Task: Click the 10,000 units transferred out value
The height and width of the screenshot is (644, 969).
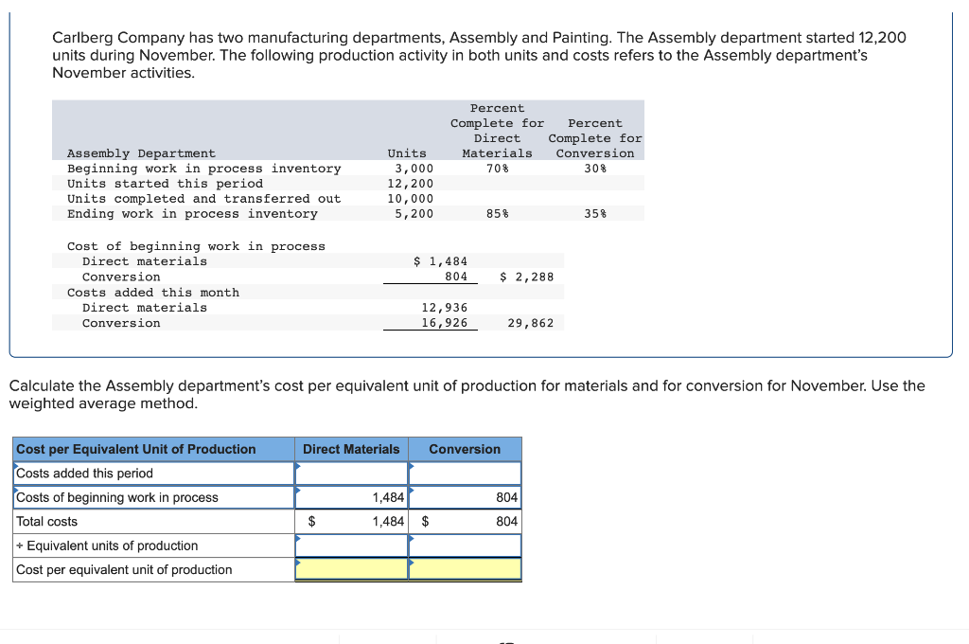Action: coord(411,199)
